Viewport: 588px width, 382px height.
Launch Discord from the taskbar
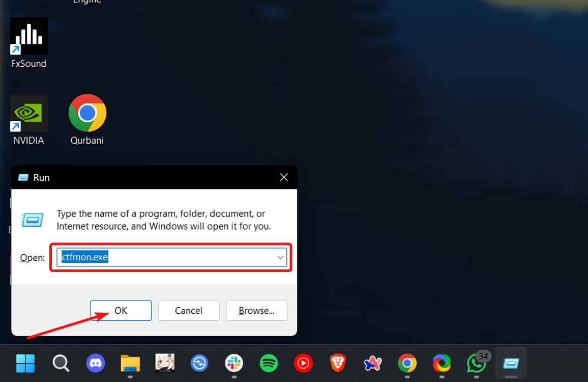coord(96,364)
